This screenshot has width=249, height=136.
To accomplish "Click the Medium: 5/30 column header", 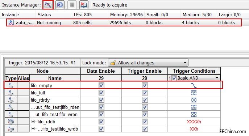I will 199,15.
